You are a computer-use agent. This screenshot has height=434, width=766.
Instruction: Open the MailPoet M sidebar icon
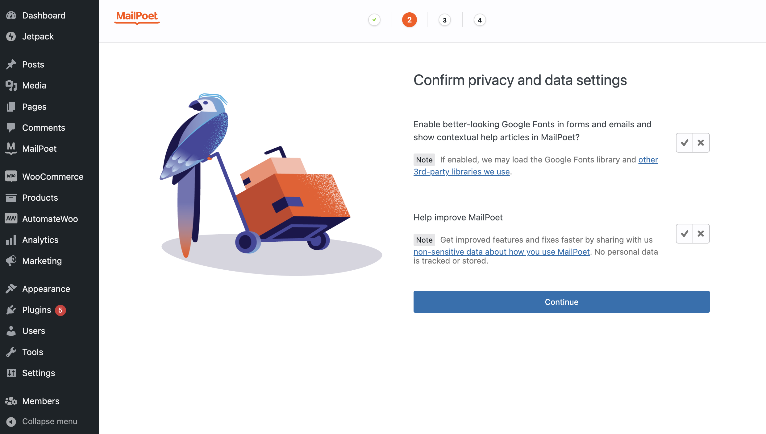point(11,149)
